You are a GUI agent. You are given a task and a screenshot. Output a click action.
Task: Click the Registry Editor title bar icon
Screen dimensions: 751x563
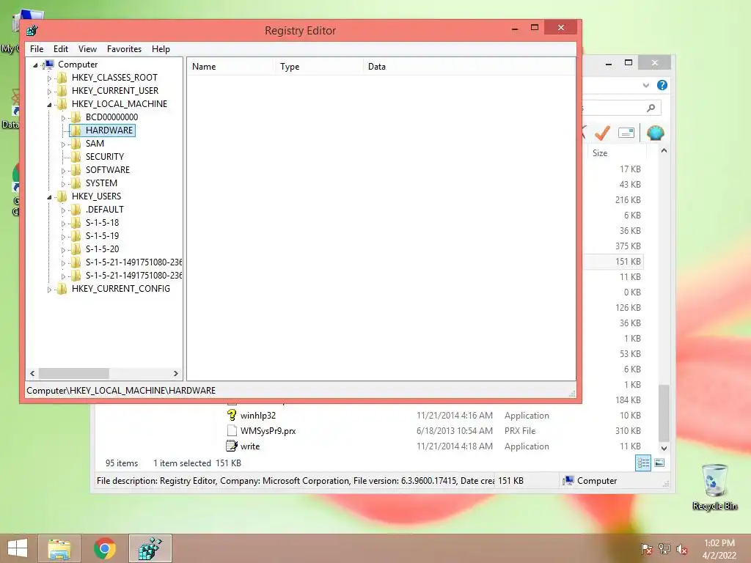(32, 31)
